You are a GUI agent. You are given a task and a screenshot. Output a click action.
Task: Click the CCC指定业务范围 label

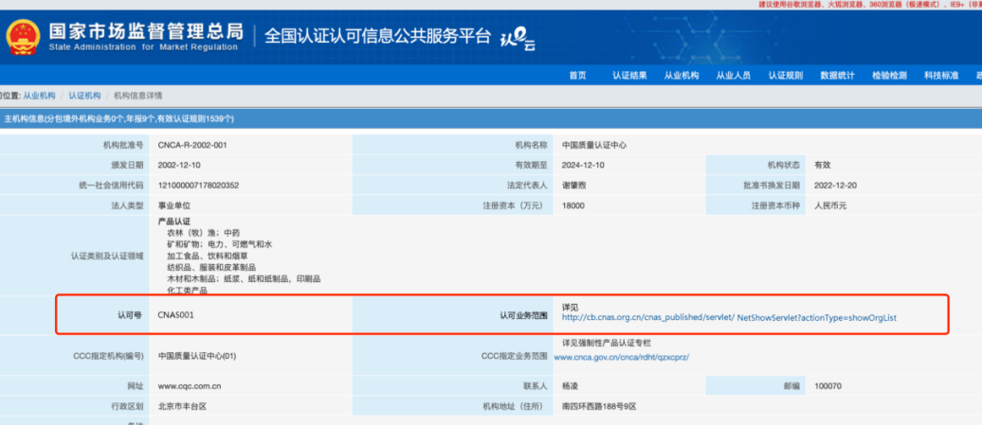point(516,356)
